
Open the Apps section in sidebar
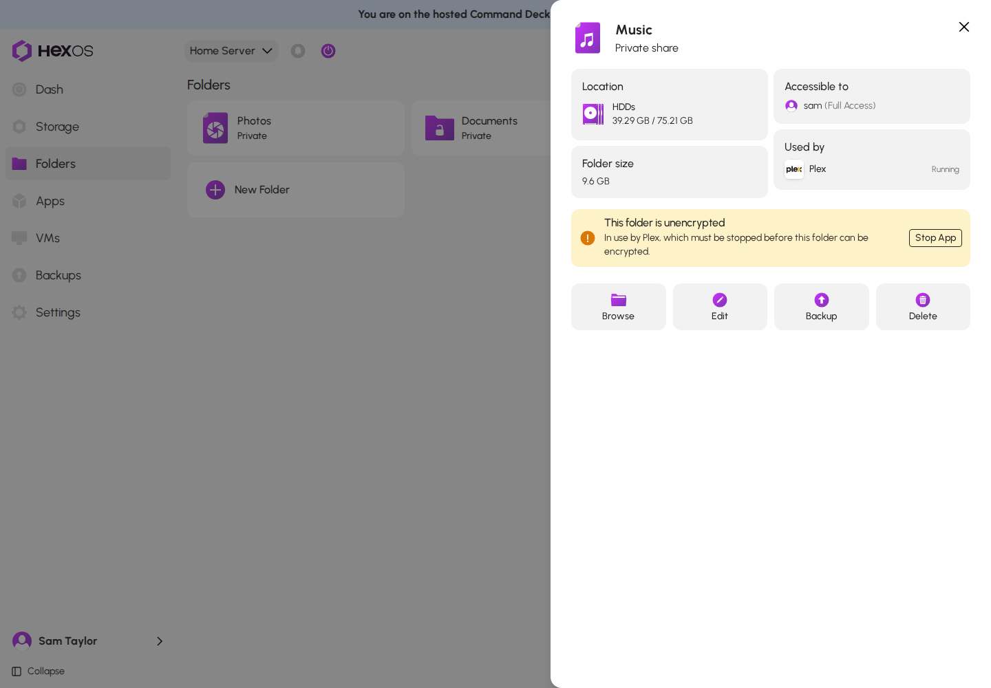pos(88,201)
